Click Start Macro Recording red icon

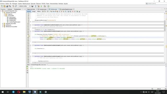coord(73,11)
